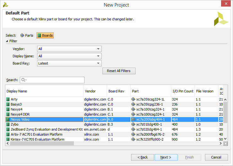Click the ZedBoard board icon
Screen dimensions: 233x166
(x=8, y=129)
